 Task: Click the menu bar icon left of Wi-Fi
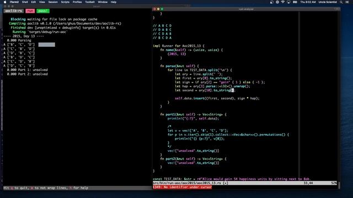277,2
